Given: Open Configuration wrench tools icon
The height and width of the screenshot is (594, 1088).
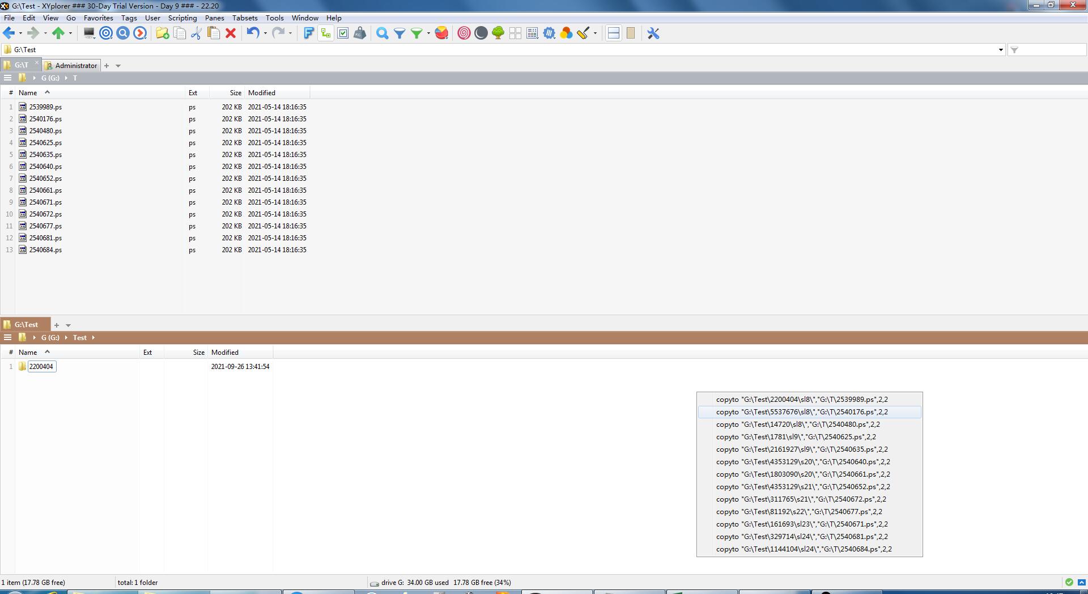Looking at the screenshot, I should [653, 33].
